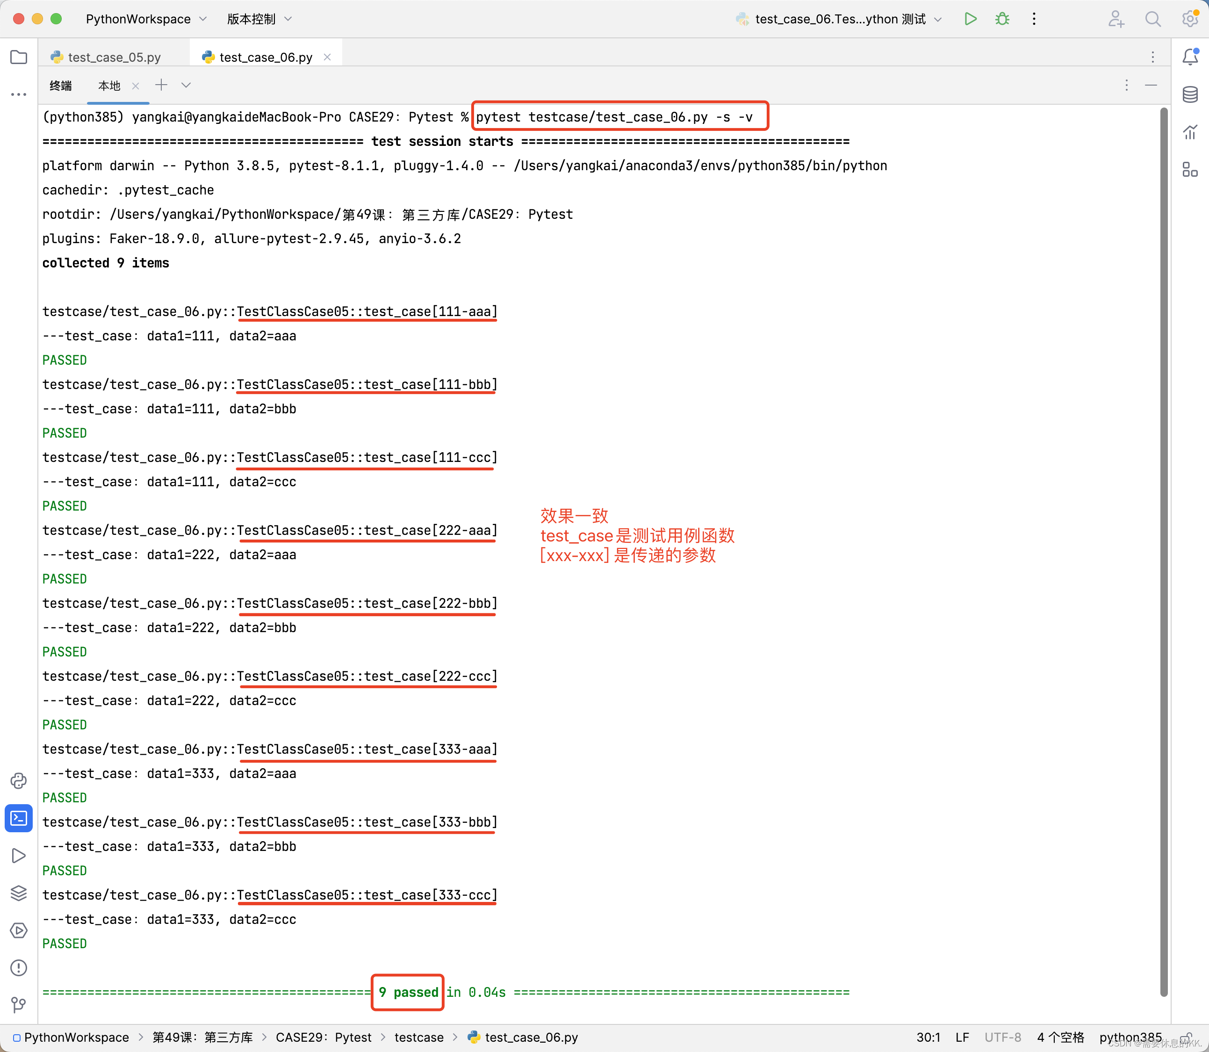Click PythonWorkspace breadcrumb in status bar
Screen dimensions: 1209x1052
pos(71,1038)
